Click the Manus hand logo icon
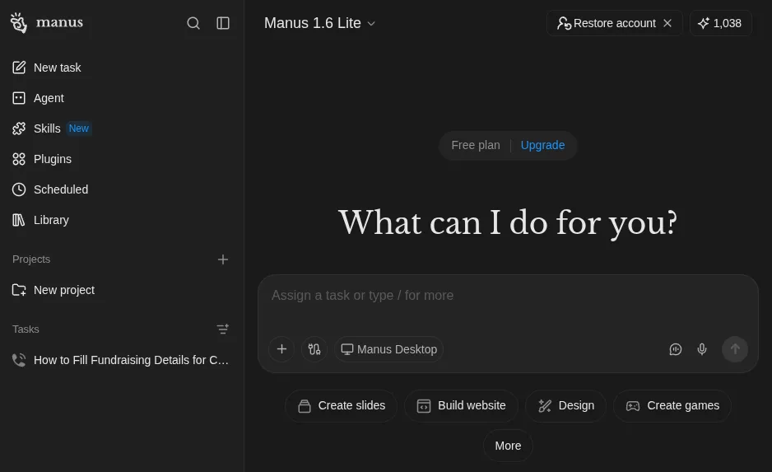Image resolution: width=772 pixels, height=472 pixels. [x=19, y=23]
